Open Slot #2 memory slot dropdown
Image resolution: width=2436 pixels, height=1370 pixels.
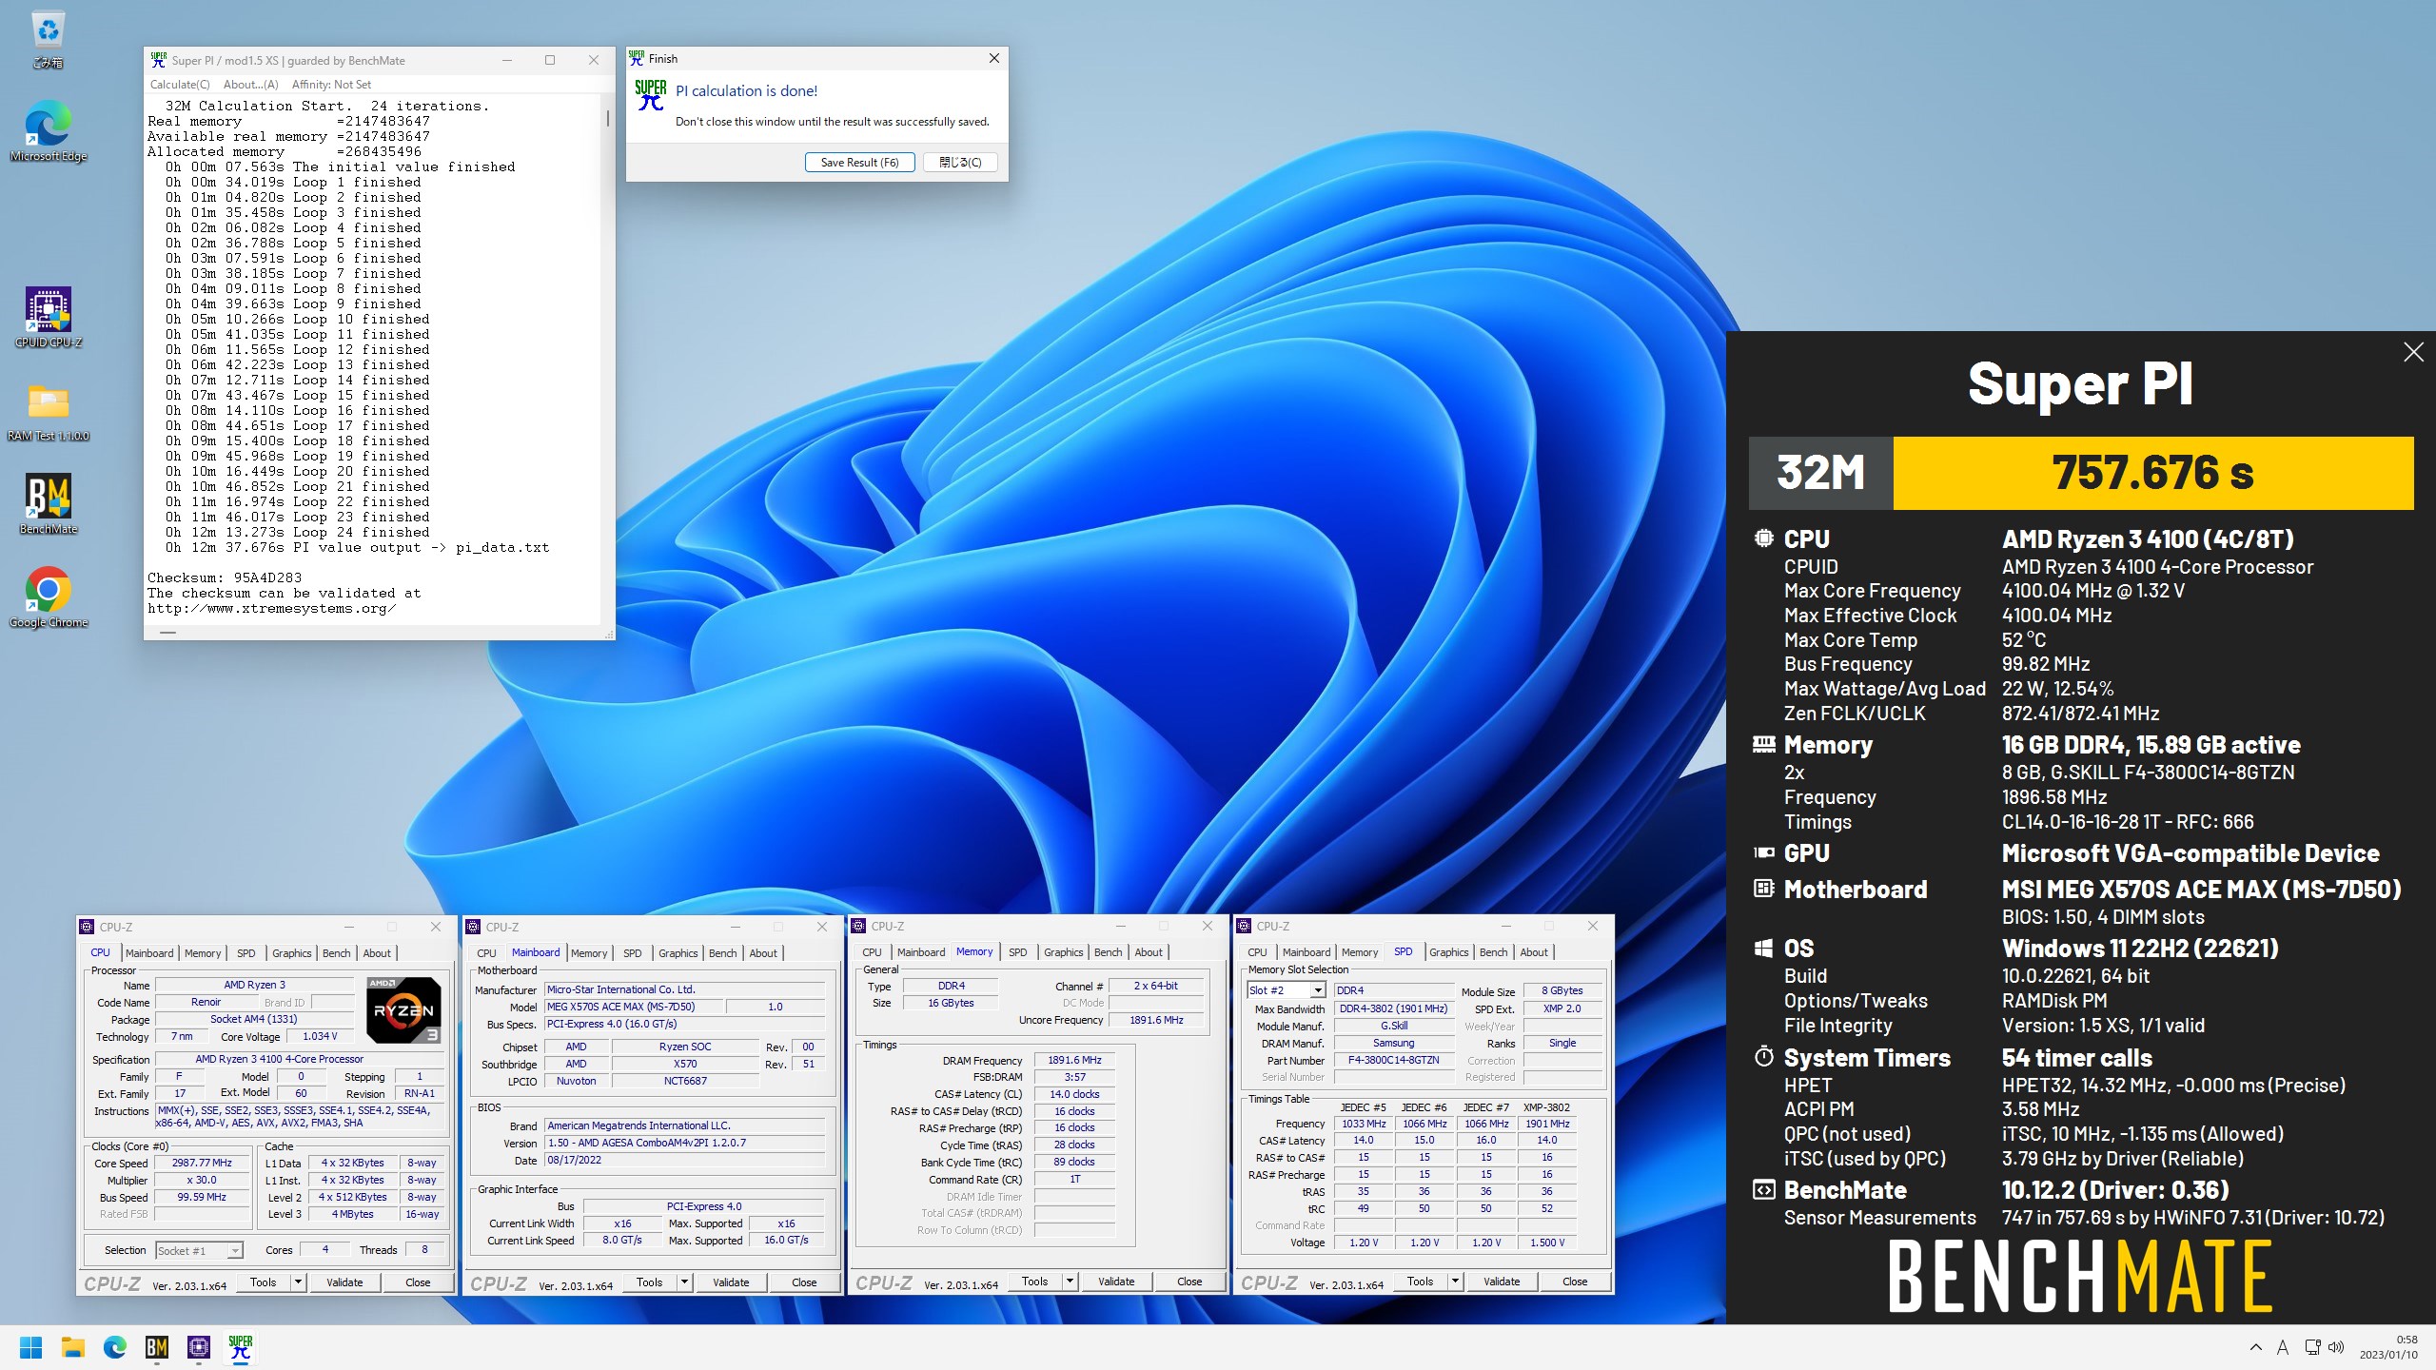(x=1287, y=990)
